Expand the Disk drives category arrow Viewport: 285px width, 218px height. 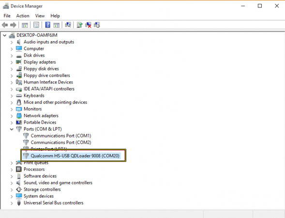point(12,56)
